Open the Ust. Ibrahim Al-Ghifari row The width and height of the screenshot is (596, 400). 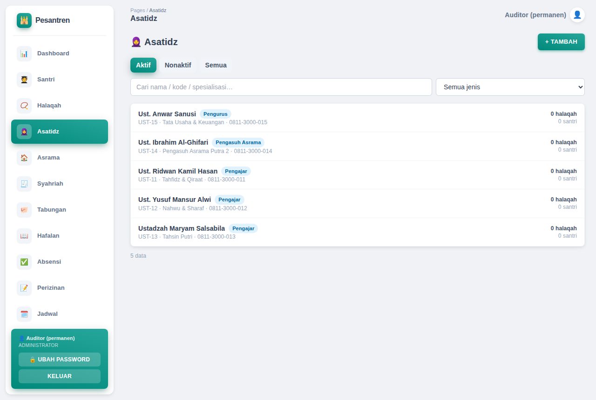coord(358,147)
